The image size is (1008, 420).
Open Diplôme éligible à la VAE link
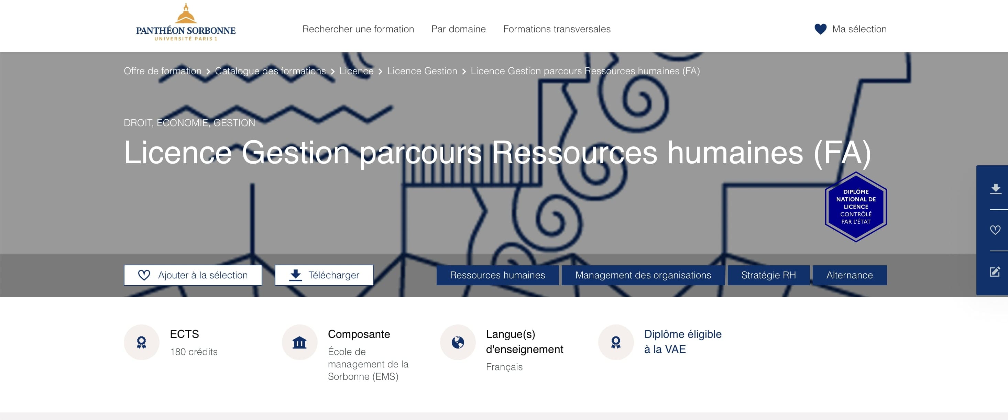point(682,341)
